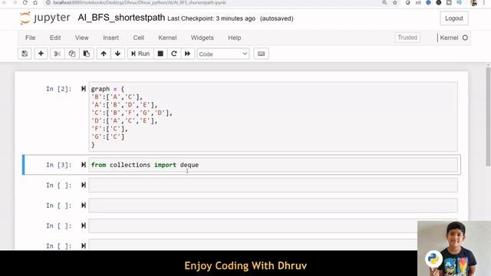The height and width of the screenshot is (276, 491).
Task: Click the browser zoom magnifier icon
Action: [x=384, y=2]
